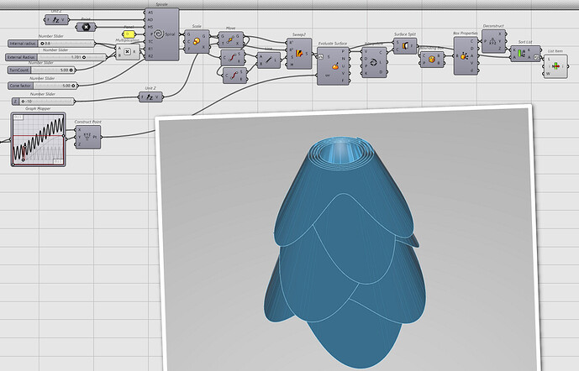Select the Unit Z component above Point
Image resolution: width=579 pixels, height=371 pixels.
coord(56,19)
